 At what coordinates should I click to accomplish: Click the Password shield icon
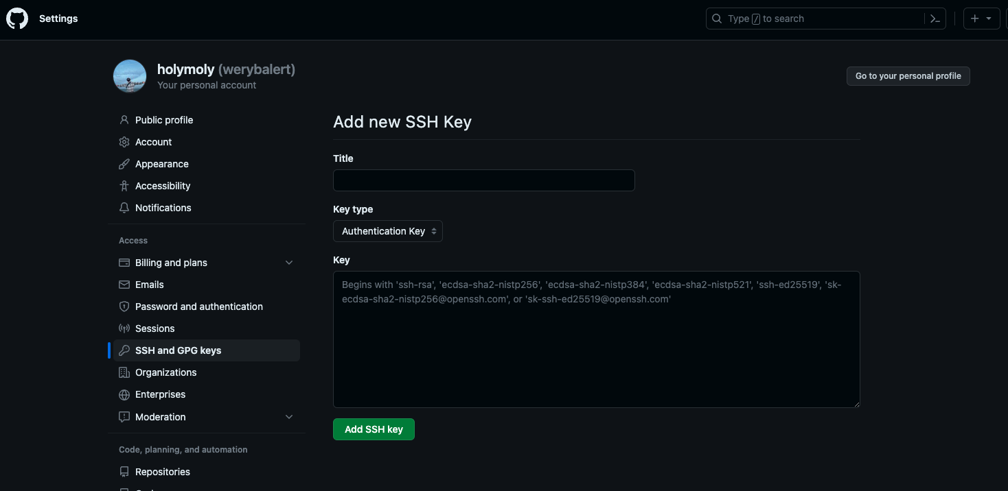point(124,307)
